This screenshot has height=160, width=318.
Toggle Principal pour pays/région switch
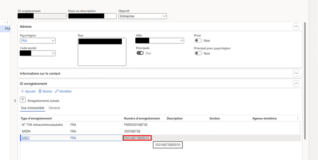point(198,53)
